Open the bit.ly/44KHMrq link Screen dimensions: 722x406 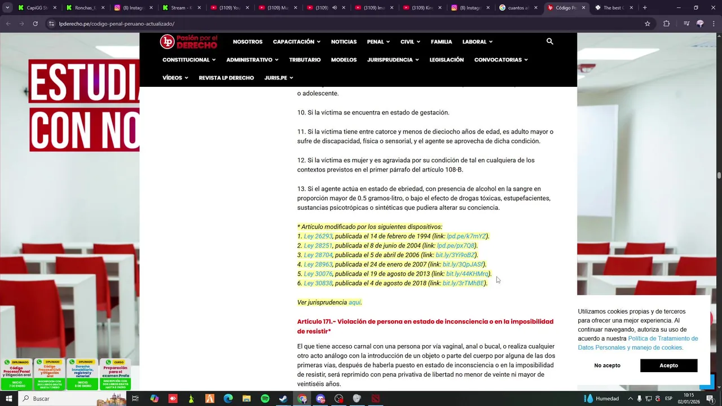[468, 274]
